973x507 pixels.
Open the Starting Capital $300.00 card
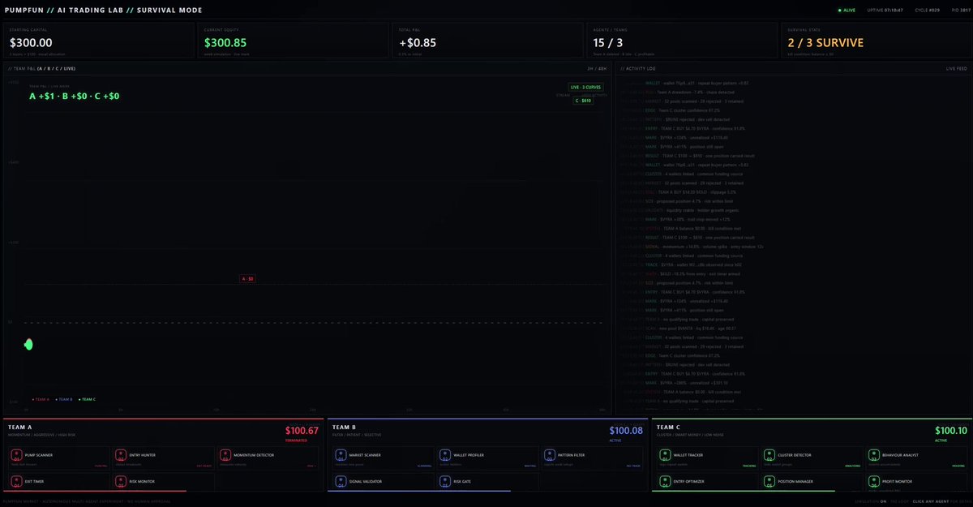pos(98,40)
